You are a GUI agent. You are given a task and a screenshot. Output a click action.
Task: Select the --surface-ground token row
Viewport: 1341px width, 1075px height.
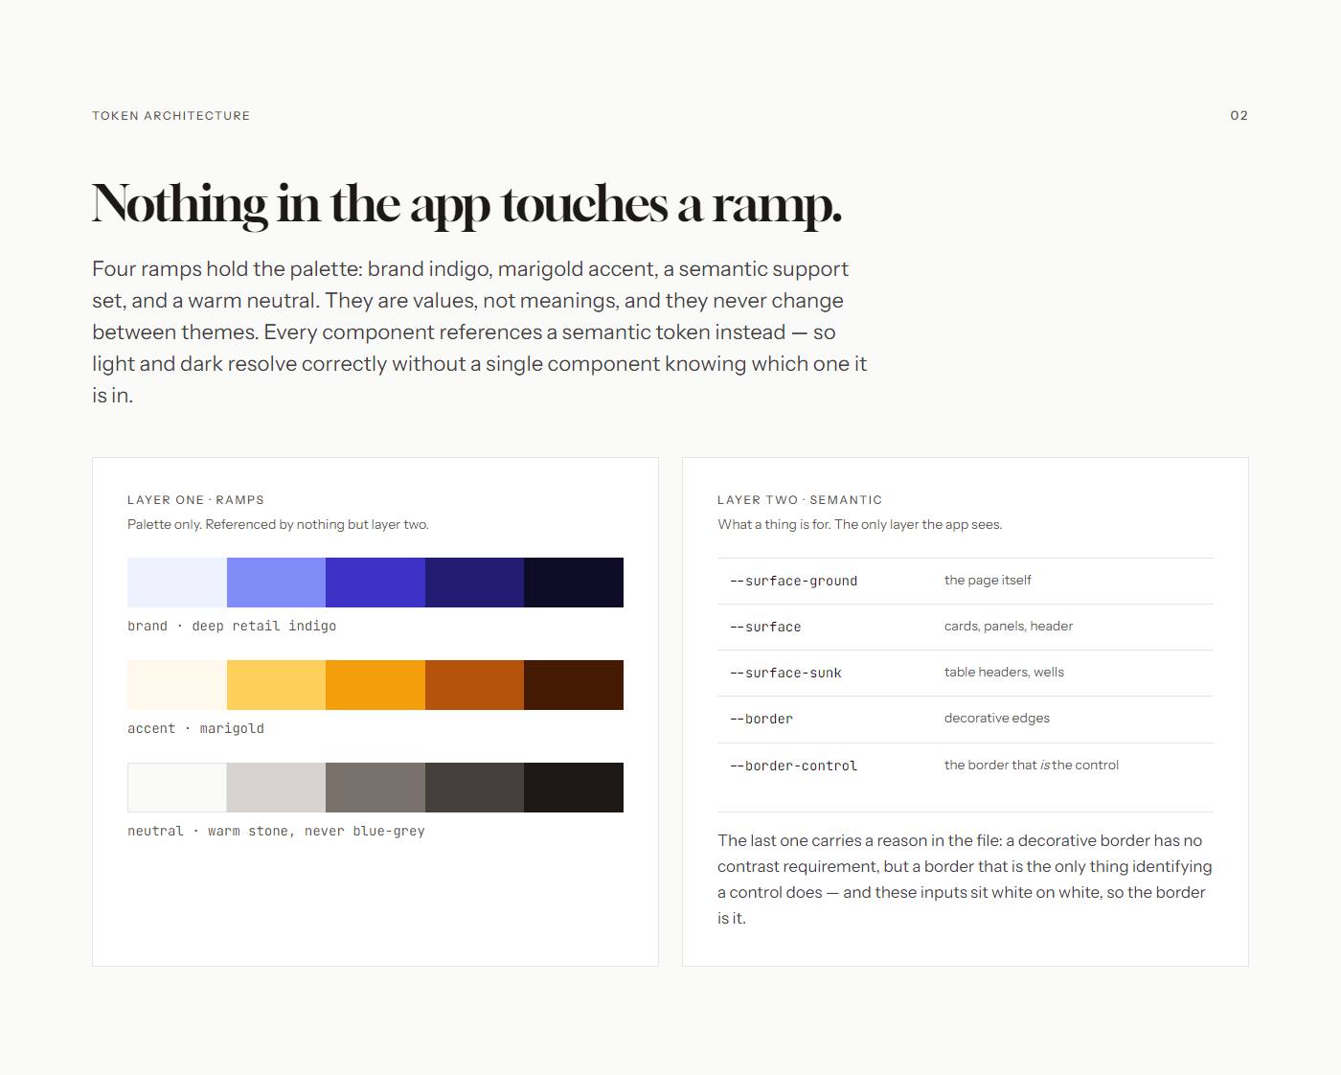click(966, 581)
